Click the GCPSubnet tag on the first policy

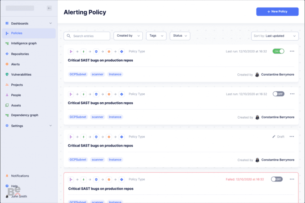point(78,74)
